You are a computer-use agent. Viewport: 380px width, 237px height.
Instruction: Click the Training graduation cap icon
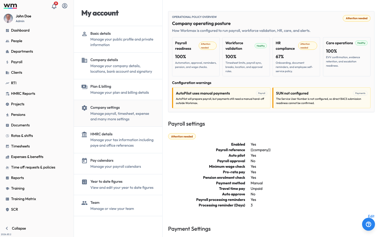pyautogui.click(x=7, y=189)
